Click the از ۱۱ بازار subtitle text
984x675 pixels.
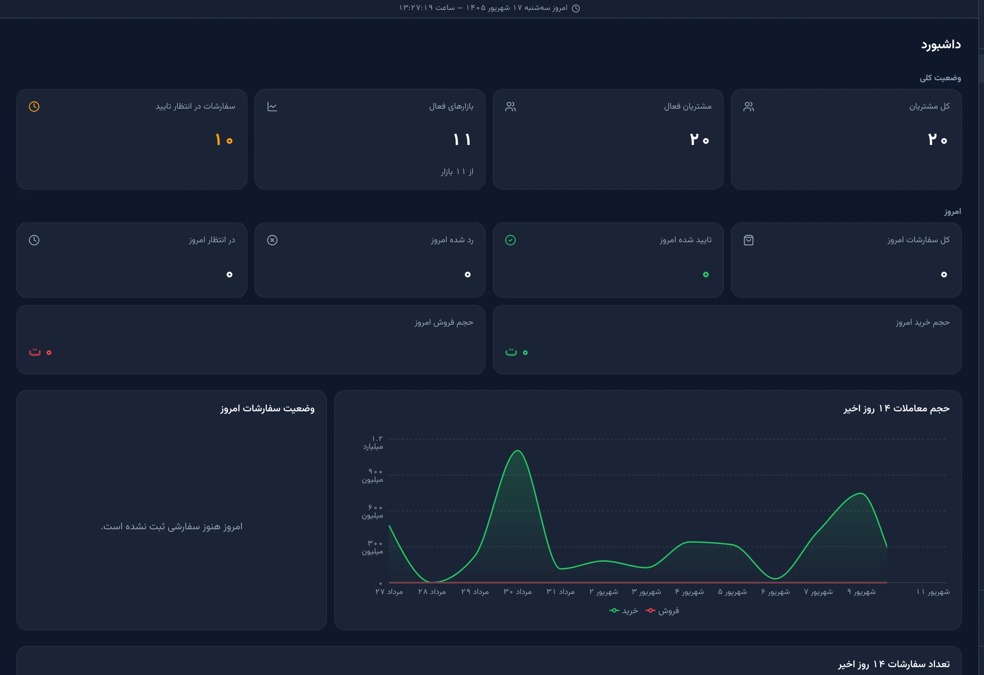tap(457, 172)
